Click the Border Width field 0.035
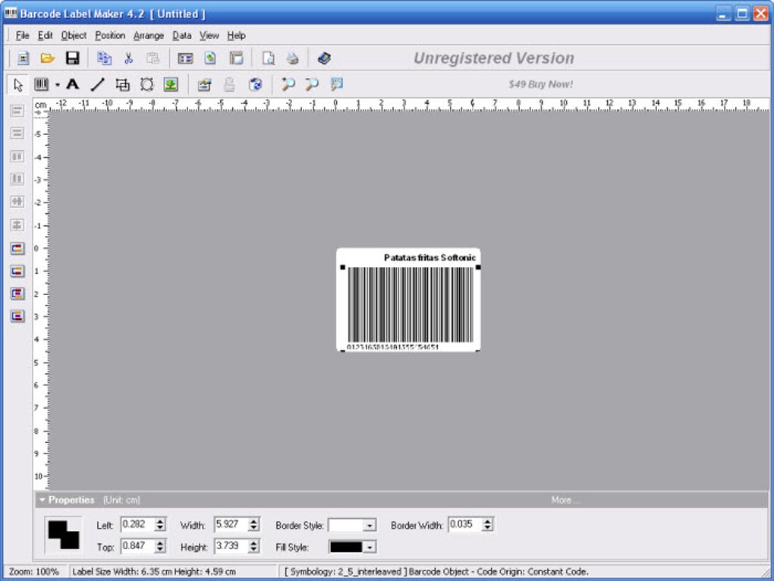The height and width of the screenshot is (581, 774). point(465,524)
